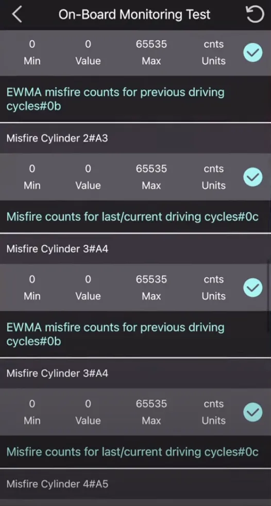Tap last/current cycles label above Cylinder 4 header
Screen dimensions: 271x506
132,452
